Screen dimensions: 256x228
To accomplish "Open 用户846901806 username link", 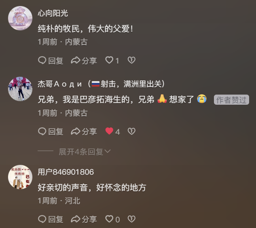I will (x=66, y=172).
